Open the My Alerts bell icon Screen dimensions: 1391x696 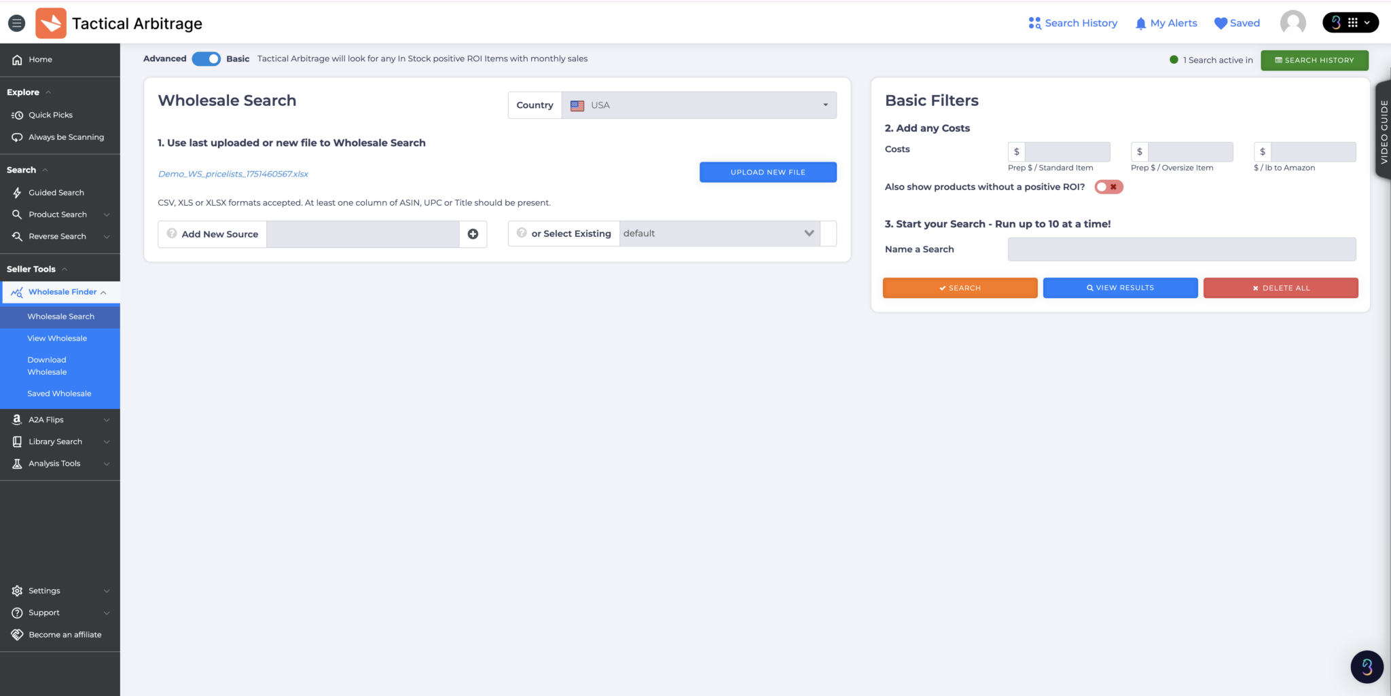coord(1140,24)
